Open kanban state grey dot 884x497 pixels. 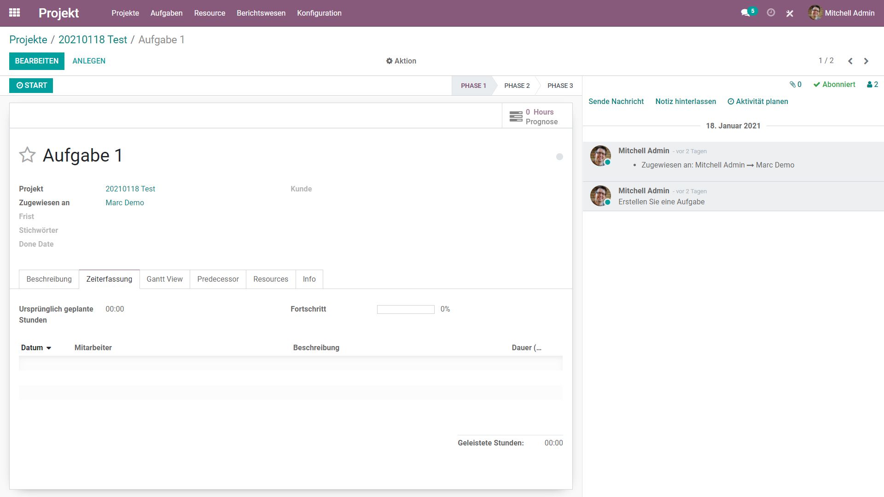click(559, 157)
